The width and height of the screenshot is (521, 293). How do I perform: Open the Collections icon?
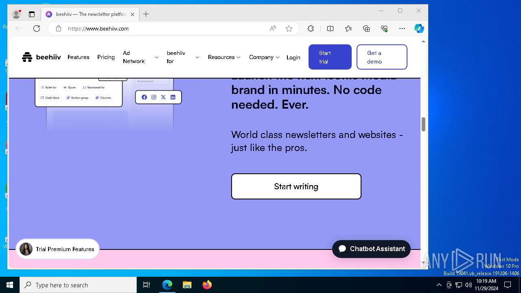tap(366, 28)
